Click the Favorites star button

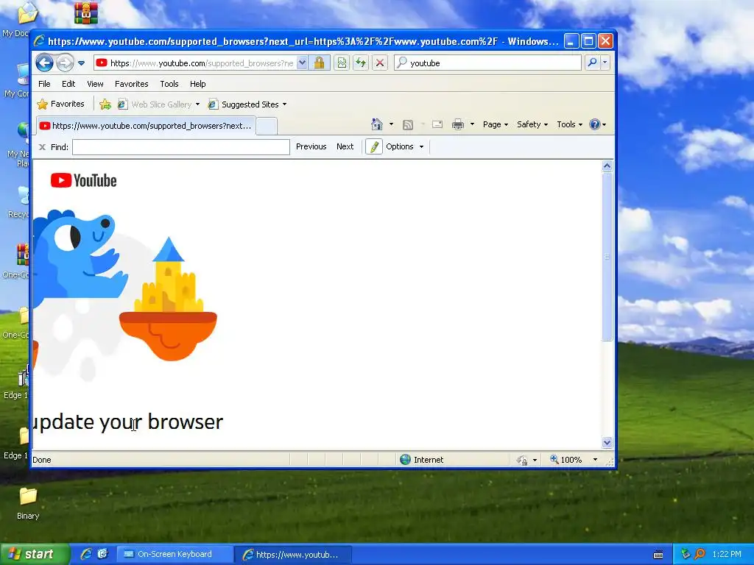[x=61, y=104]
